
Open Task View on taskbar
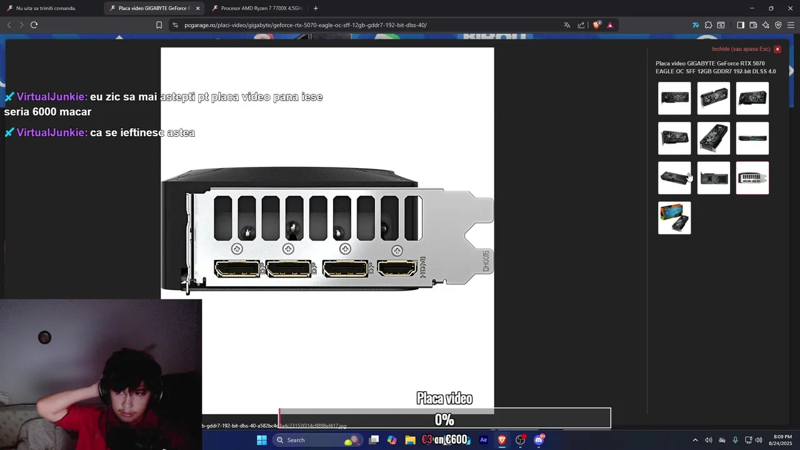pyautogui.click(x=374, y=440)
